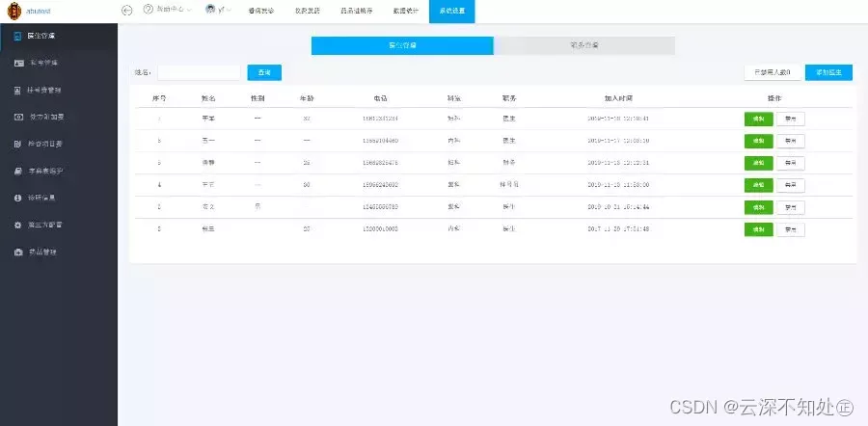Click the name cell 张三
Viewport: 868px width, 426px height.
(x=208, y=229)
